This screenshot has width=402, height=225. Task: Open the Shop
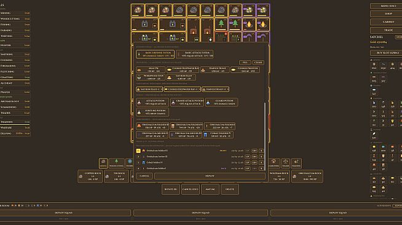click(x=388, y=14)
